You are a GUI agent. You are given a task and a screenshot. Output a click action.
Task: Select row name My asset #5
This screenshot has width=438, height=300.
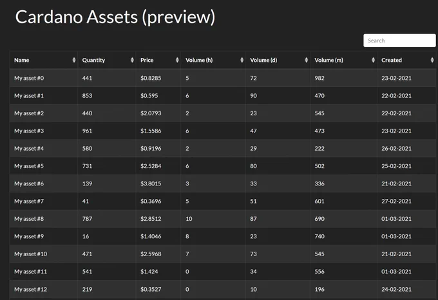29,166
